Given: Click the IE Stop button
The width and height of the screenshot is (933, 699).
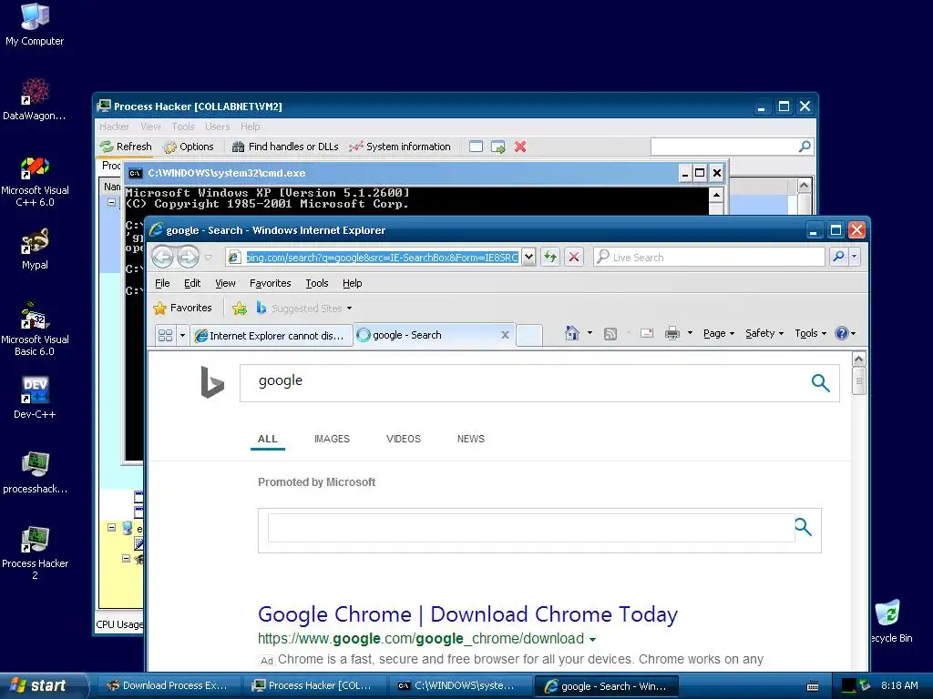Looking at the screenshot, I should (574, 257).
